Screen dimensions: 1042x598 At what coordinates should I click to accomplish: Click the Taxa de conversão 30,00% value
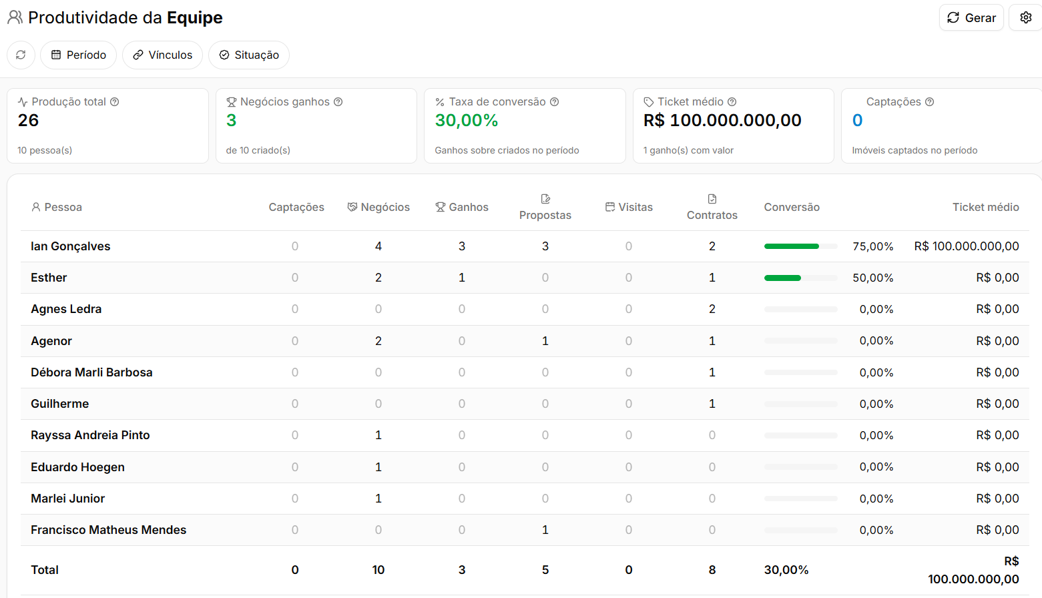click(467, 120)
